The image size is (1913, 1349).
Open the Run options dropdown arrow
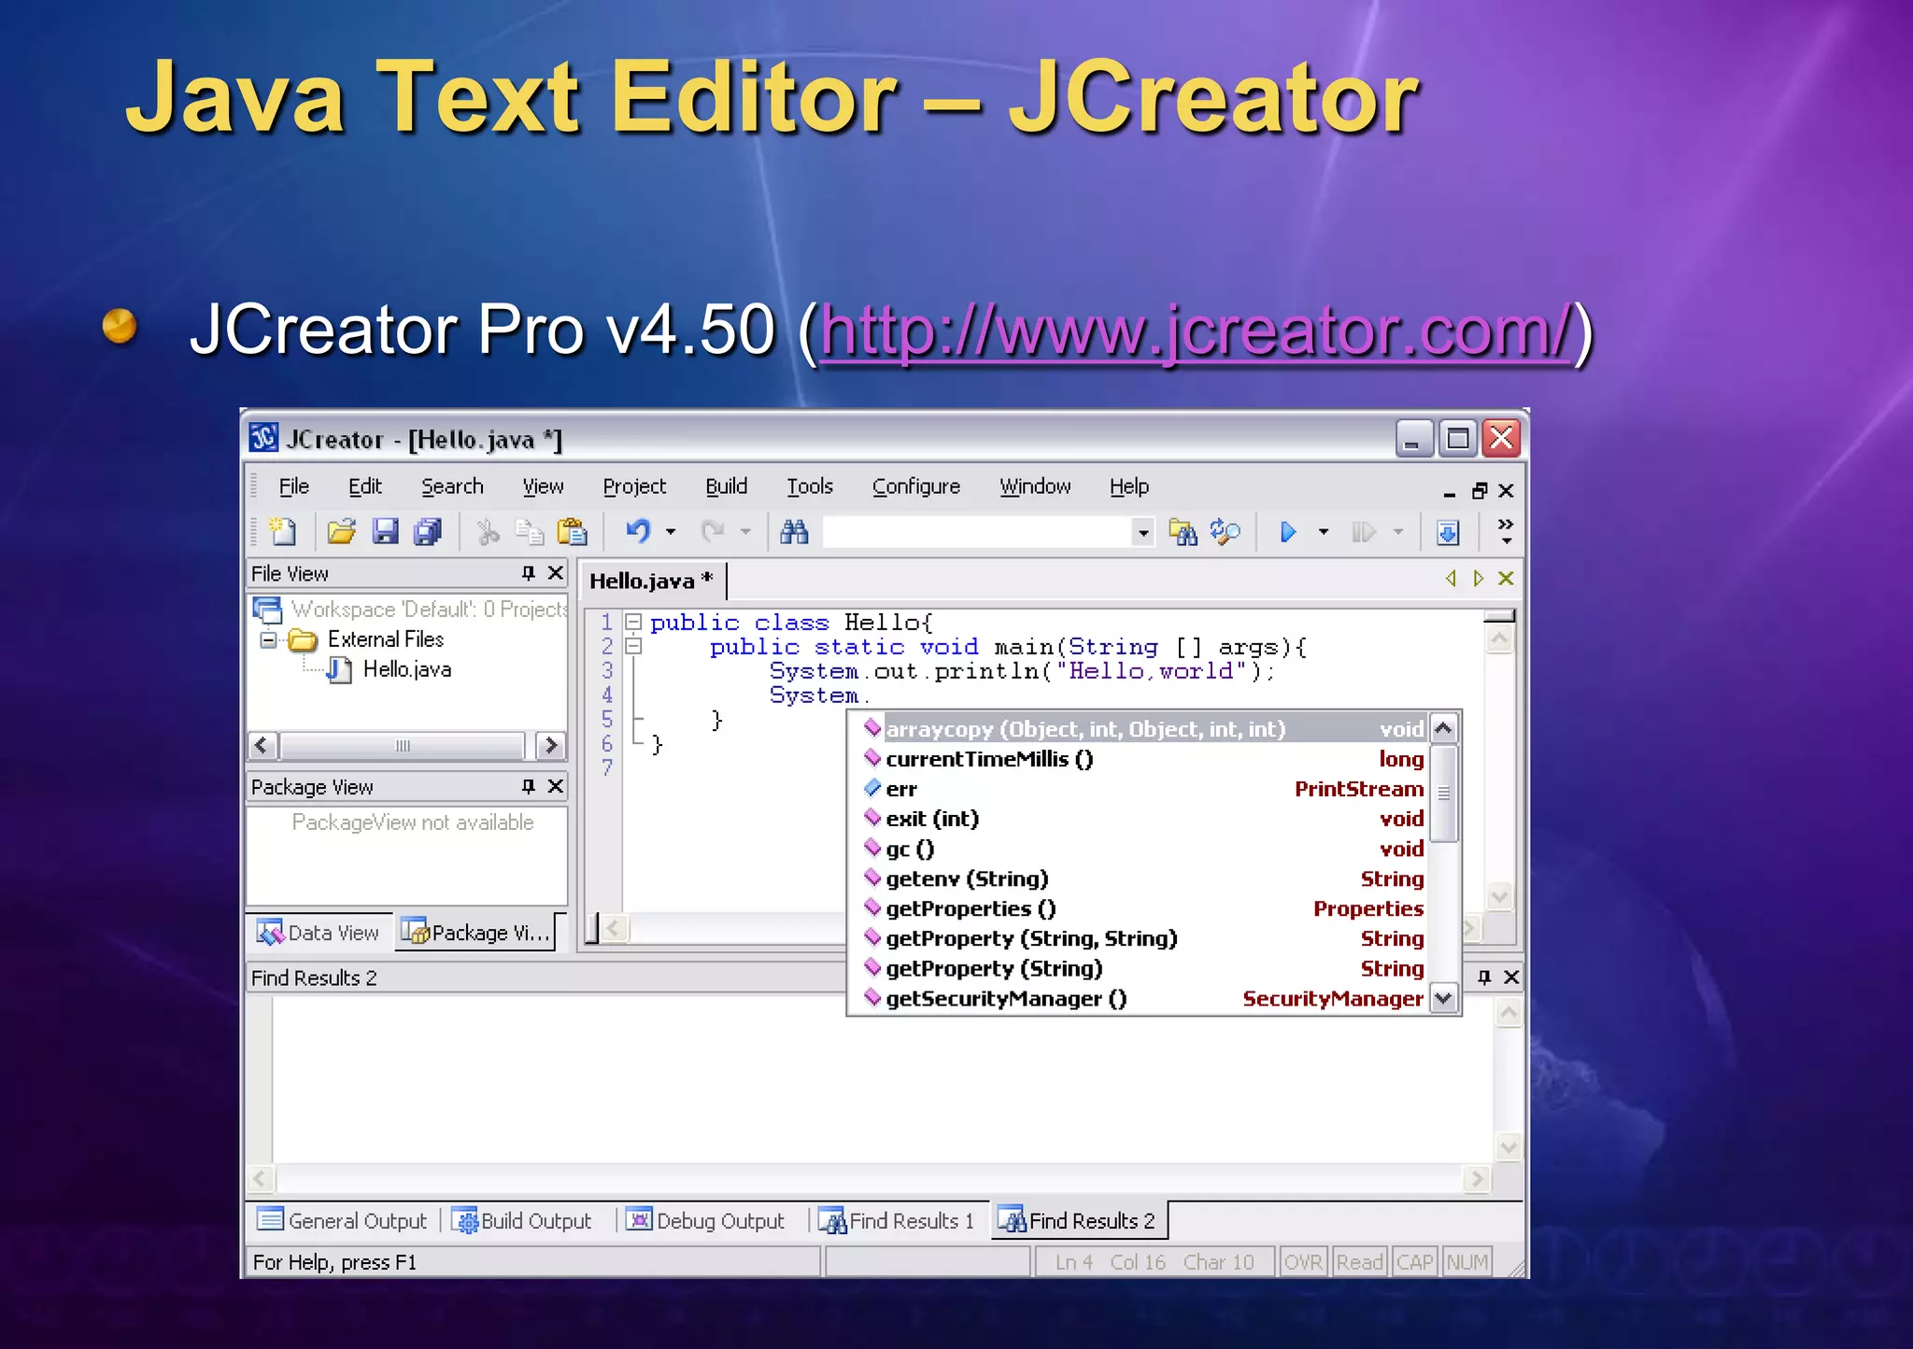[1324, 532]
